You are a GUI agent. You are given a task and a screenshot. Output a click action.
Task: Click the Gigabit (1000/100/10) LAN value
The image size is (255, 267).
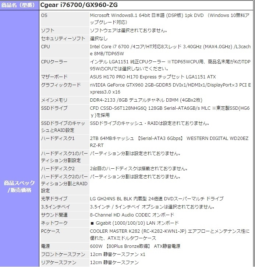[x=134, y=223]
